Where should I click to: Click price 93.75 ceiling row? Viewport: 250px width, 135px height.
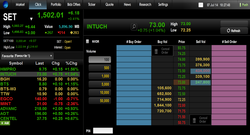pyautogui.click(x=181, y=48)
